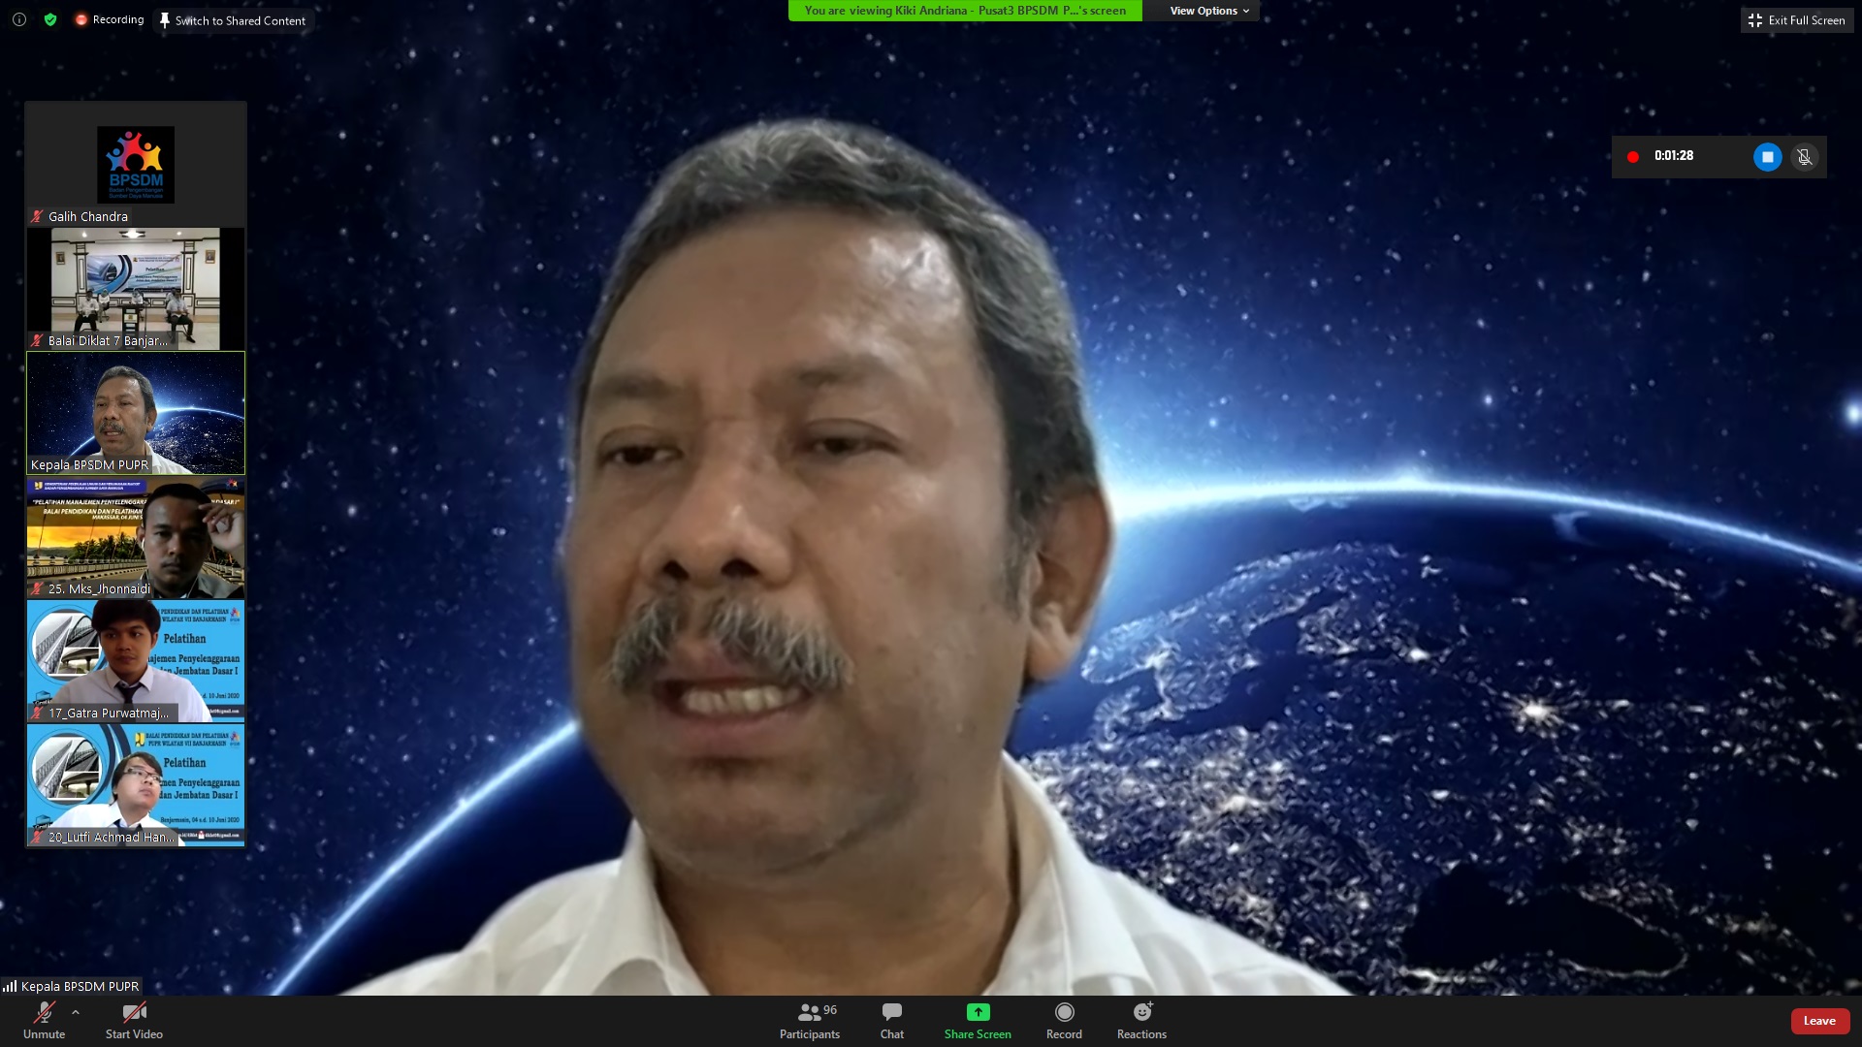This screenshot has height=1047, width=1862.
Task: Open the Chat panel
Action: click(891, 1020)
